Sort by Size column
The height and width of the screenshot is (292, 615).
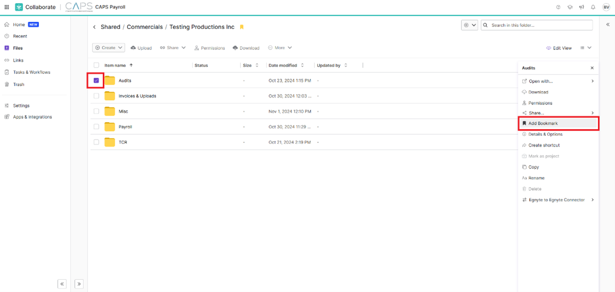click(251, 65)
